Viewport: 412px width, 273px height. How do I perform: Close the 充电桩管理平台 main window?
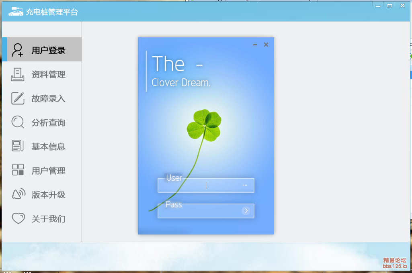pos(402,6)
